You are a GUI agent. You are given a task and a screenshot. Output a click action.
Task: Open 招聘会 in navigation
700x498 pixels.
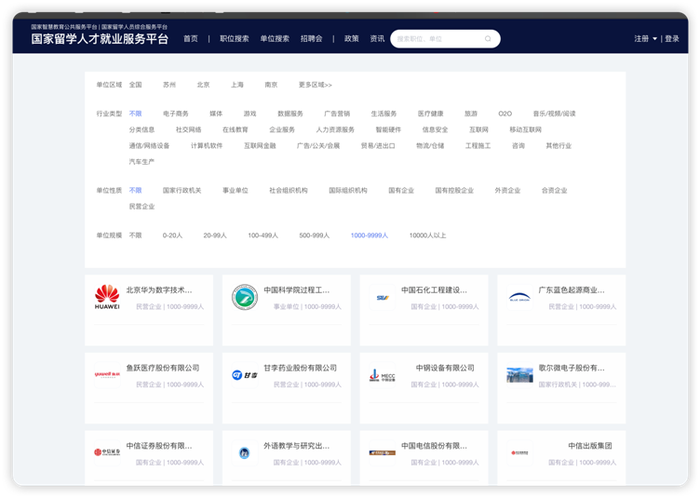[312, 39]
